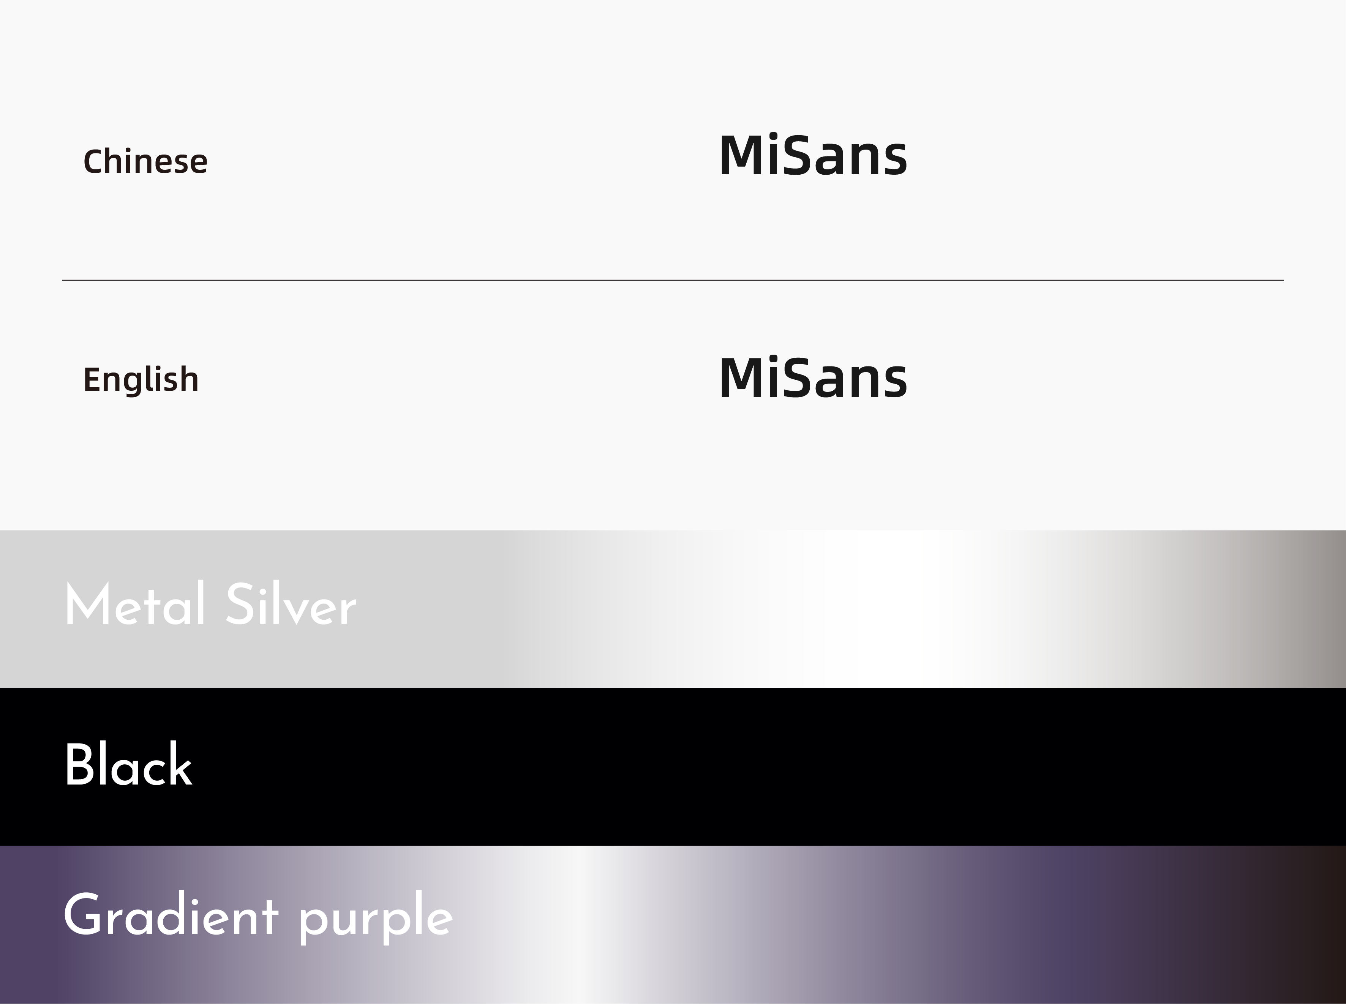The height and width of the screenshot is (1004, 1346).
Task: Click the MiSans text beside Chinese
Action: point(812,156)
